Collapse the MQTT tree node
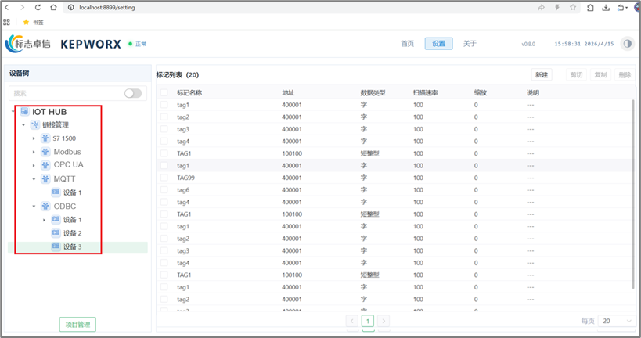This screenshot has width=641, height=338. 34,179
